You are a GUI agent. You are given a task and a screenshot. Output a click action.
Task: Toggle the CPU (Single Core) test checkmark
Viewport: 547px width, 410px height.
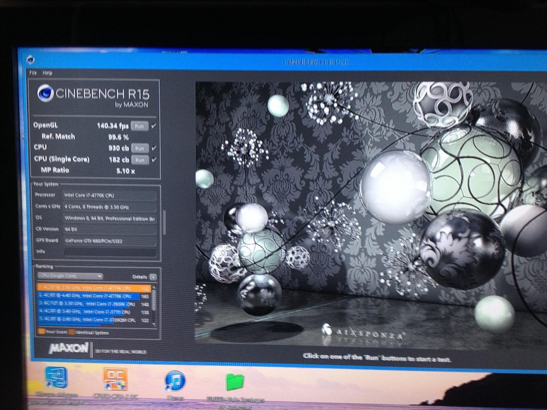coord(154,160)
